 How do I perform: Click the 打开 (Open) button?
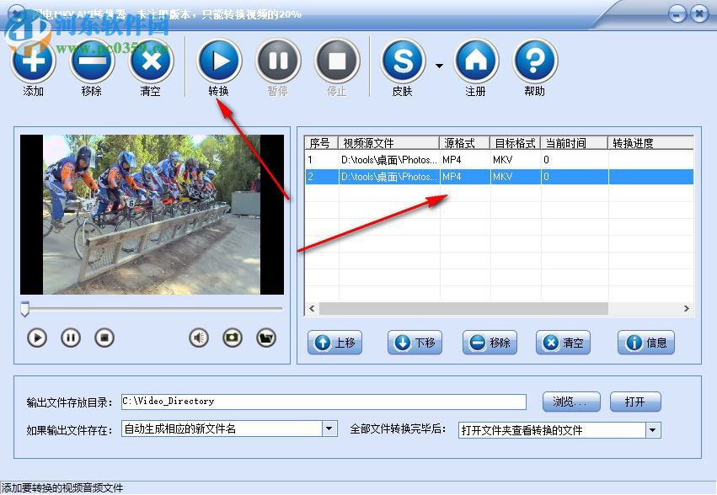click(636, 402)
